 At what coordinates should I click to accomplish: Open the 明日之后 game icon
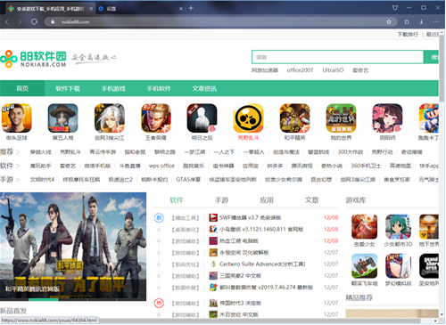[x=202, y=118]
